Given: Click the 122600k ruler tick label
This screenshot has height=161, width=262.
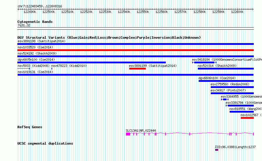Looking at the screenshot, I should 237,12.
